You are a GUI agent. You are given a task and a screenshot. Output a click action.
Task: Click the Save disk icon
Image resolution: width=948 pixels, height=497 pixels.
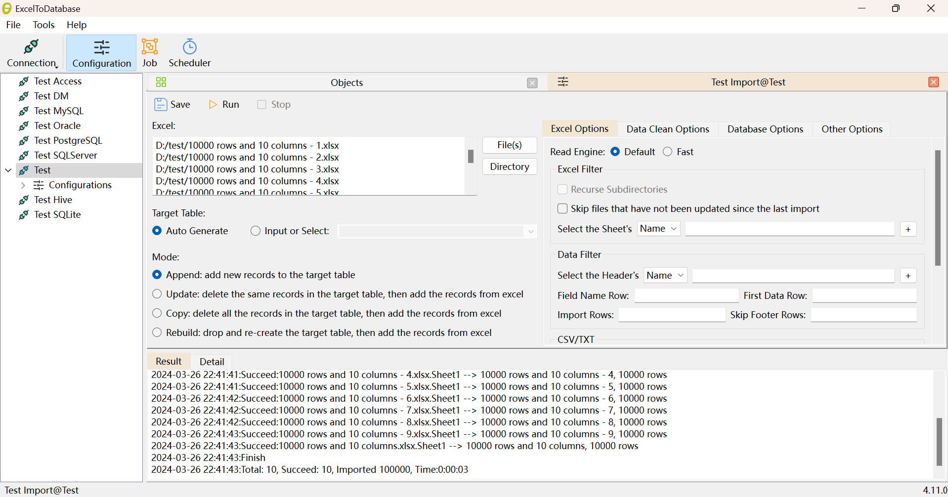pos(161,104)
